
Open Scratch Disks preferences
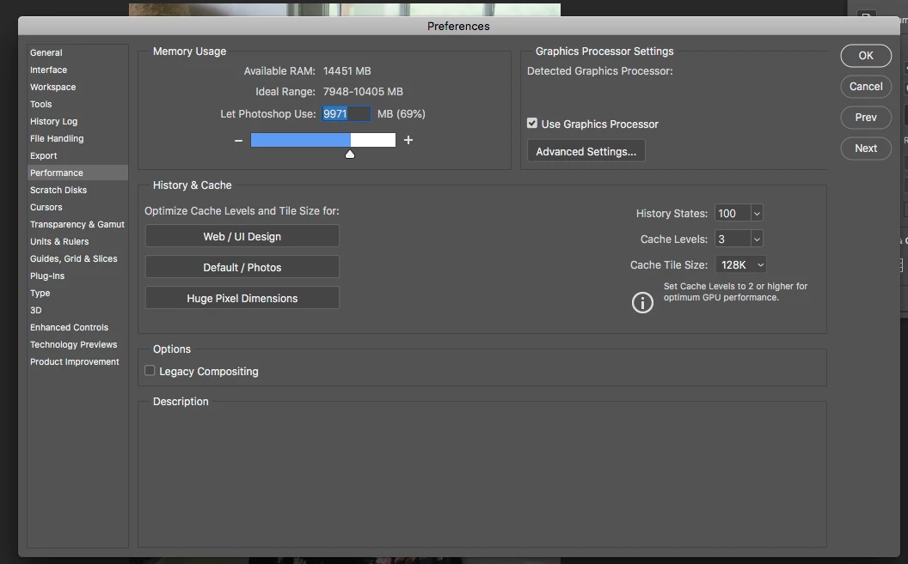(58, 190)
